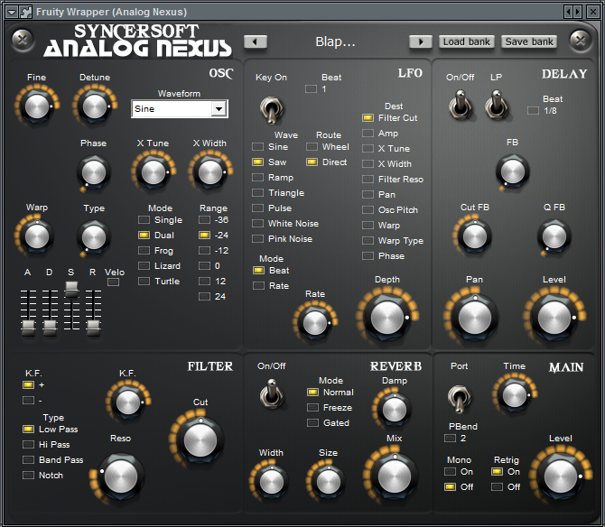Set the LFO Dest to Osc Pitch
The width and height of the screenshot is (605, 527).
pos(390,210)
